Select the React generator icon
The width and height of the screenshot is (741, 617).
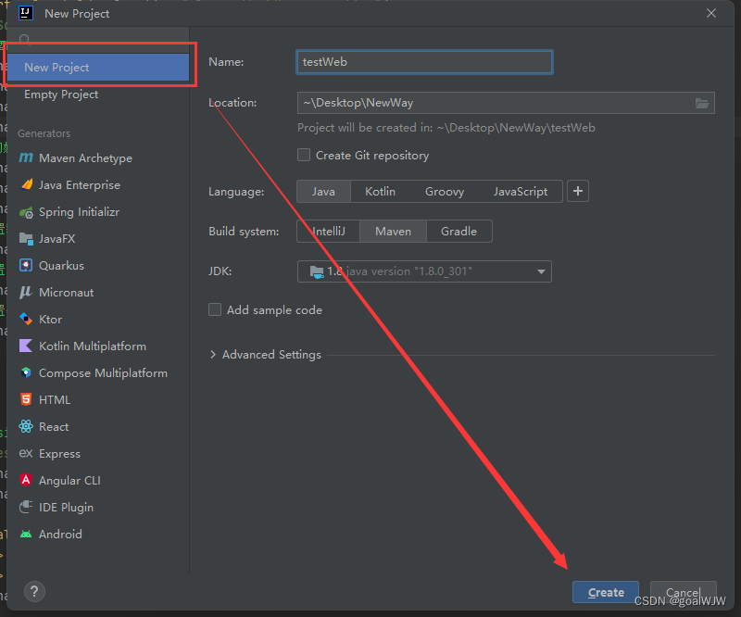tap(26, 426)
